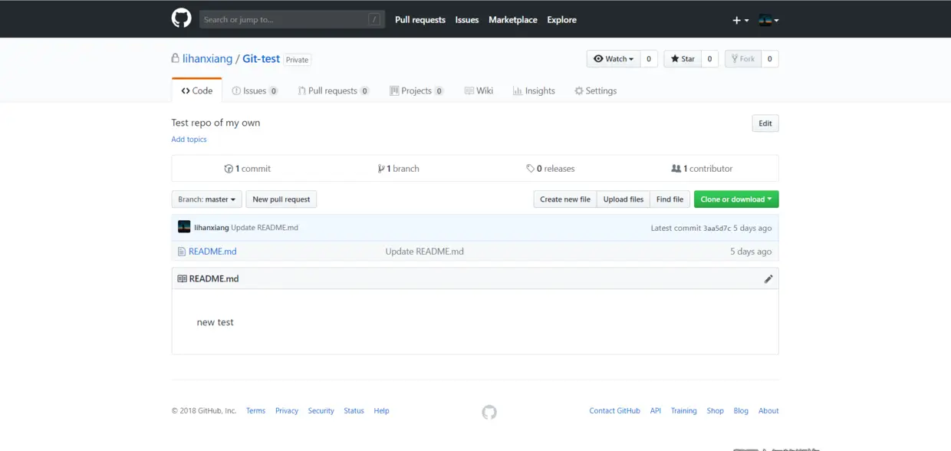The height and width of the screenshot is (451, 951).
Task: Click the Add topics link
Action: [x=189, y=140]
